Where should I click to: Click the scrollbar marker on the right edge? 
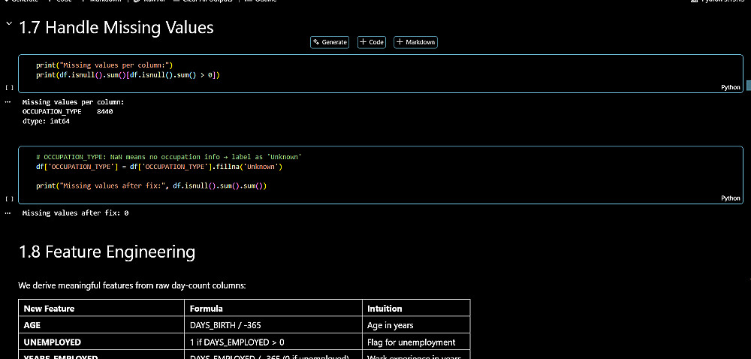[748, 86]
